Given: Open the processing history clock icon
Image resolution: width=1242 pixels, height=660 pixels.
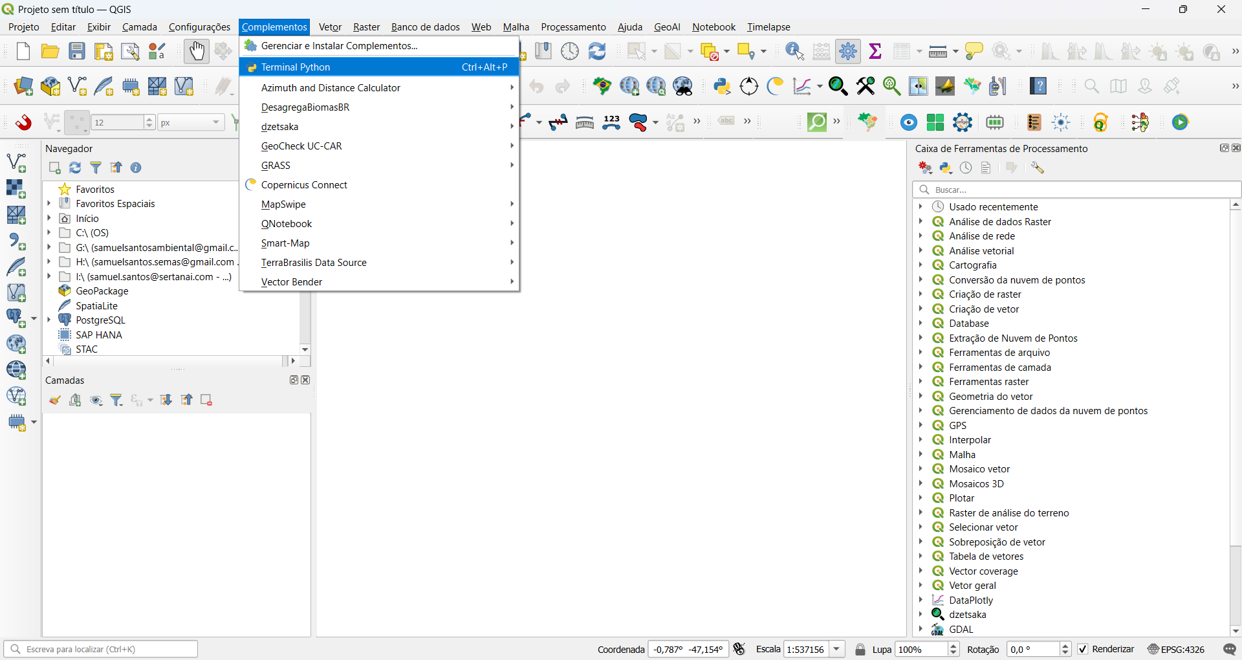Looking at the screenshot, I should point(964,168).
